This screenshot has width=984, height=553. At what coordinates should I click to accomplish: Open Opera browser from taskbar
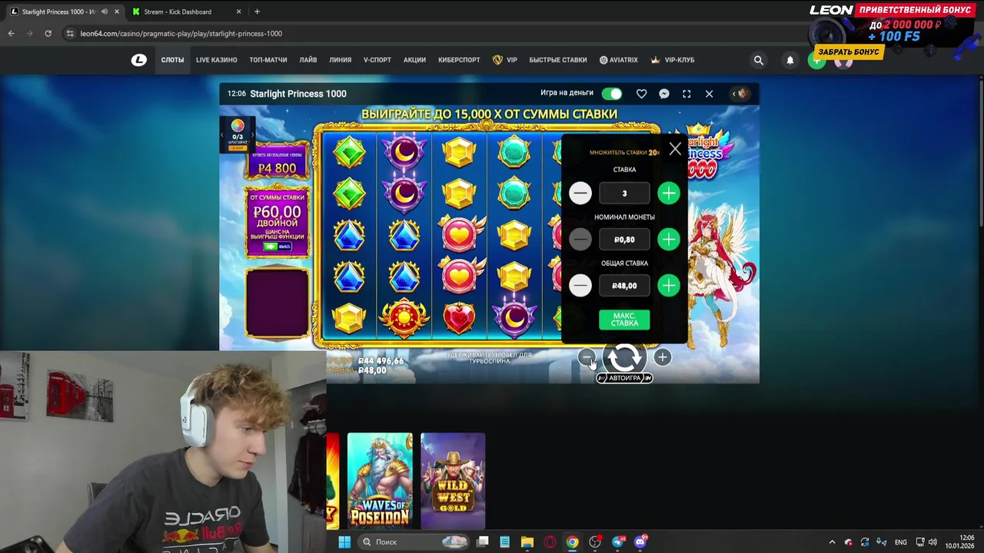pos(550,542)
